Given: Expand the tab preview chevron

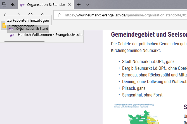Looking at the screenshot, I should pyautogui.click(x=87, y=5).
